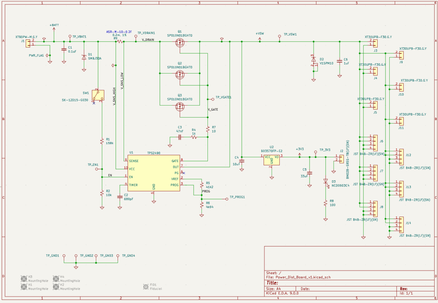Select the H3 MountingHole symbol
This screenshot has height=303, width=438.
[24, 279]
